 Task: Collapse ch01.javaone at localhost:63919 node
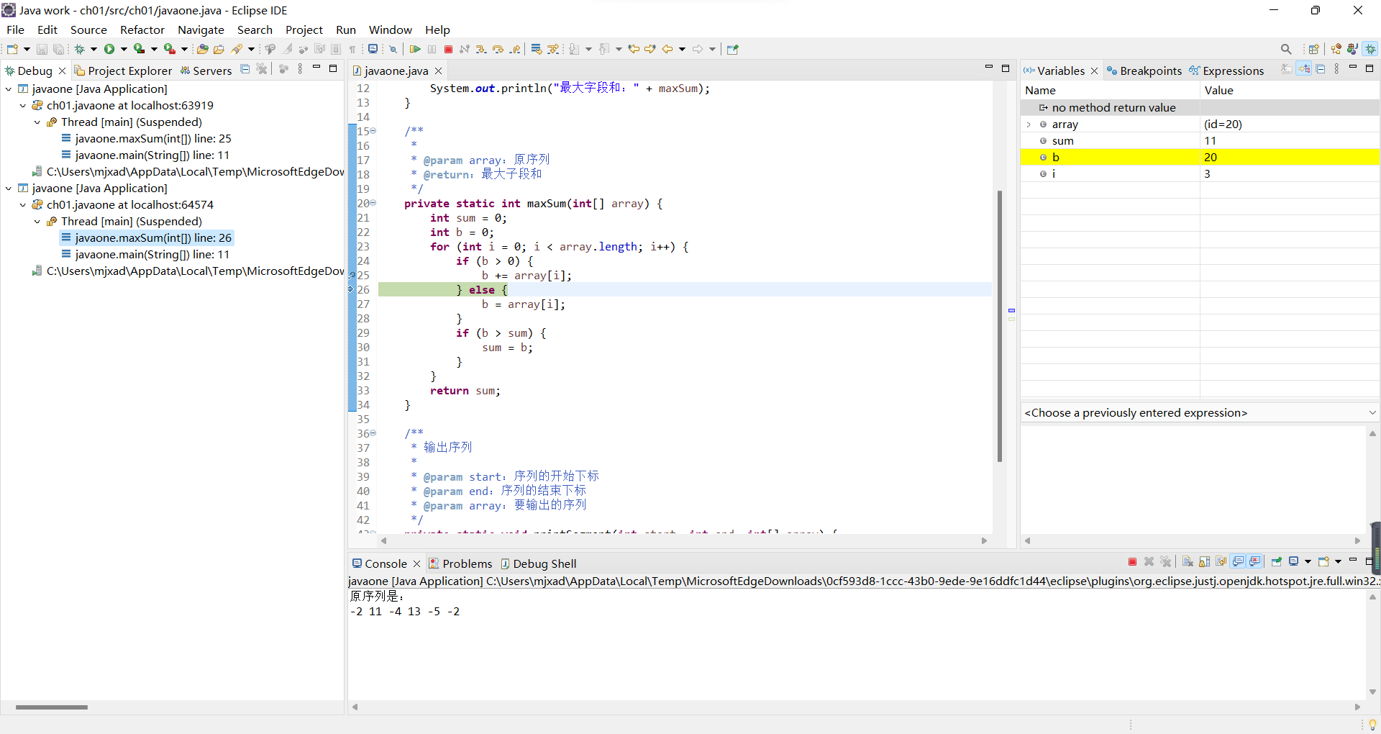(x=23, y=105)
